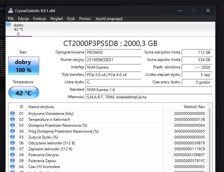Click the transfer mode field PCIe 3.0 x4

point(114,75)
